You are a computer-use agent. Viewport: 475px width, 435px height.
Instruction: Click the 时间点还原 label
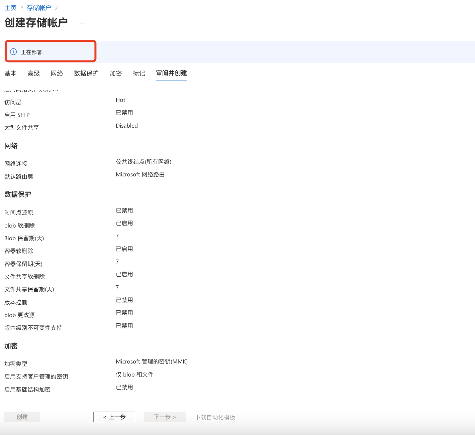click(x=19, y=212)
